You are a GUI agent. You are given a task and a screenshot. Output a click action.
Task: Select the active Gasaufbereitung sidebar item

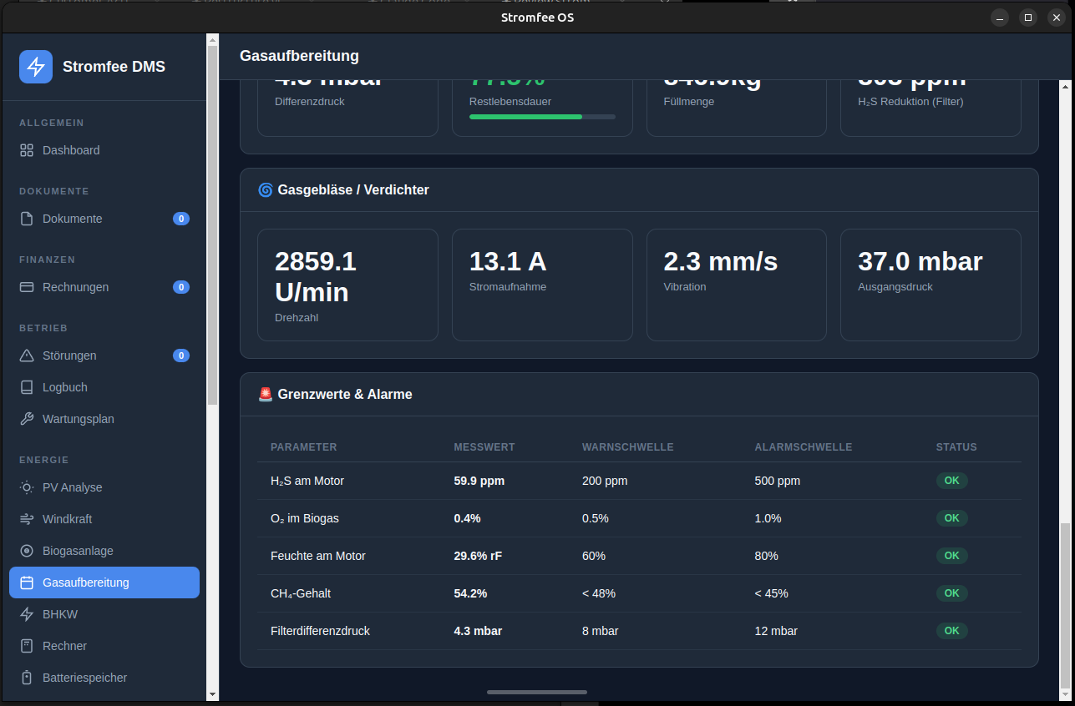(104, 582)
